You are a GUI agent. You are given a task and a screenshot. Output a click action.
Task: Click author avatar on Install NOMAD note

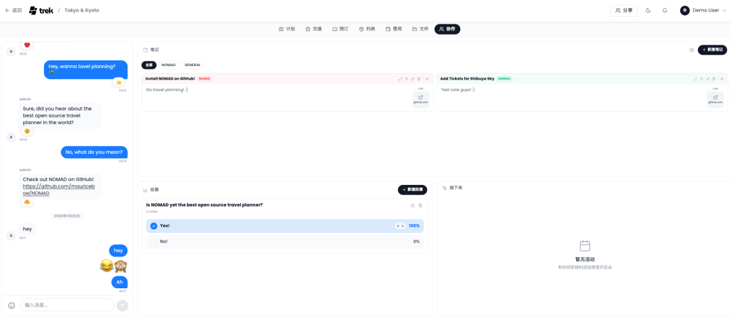426,78
